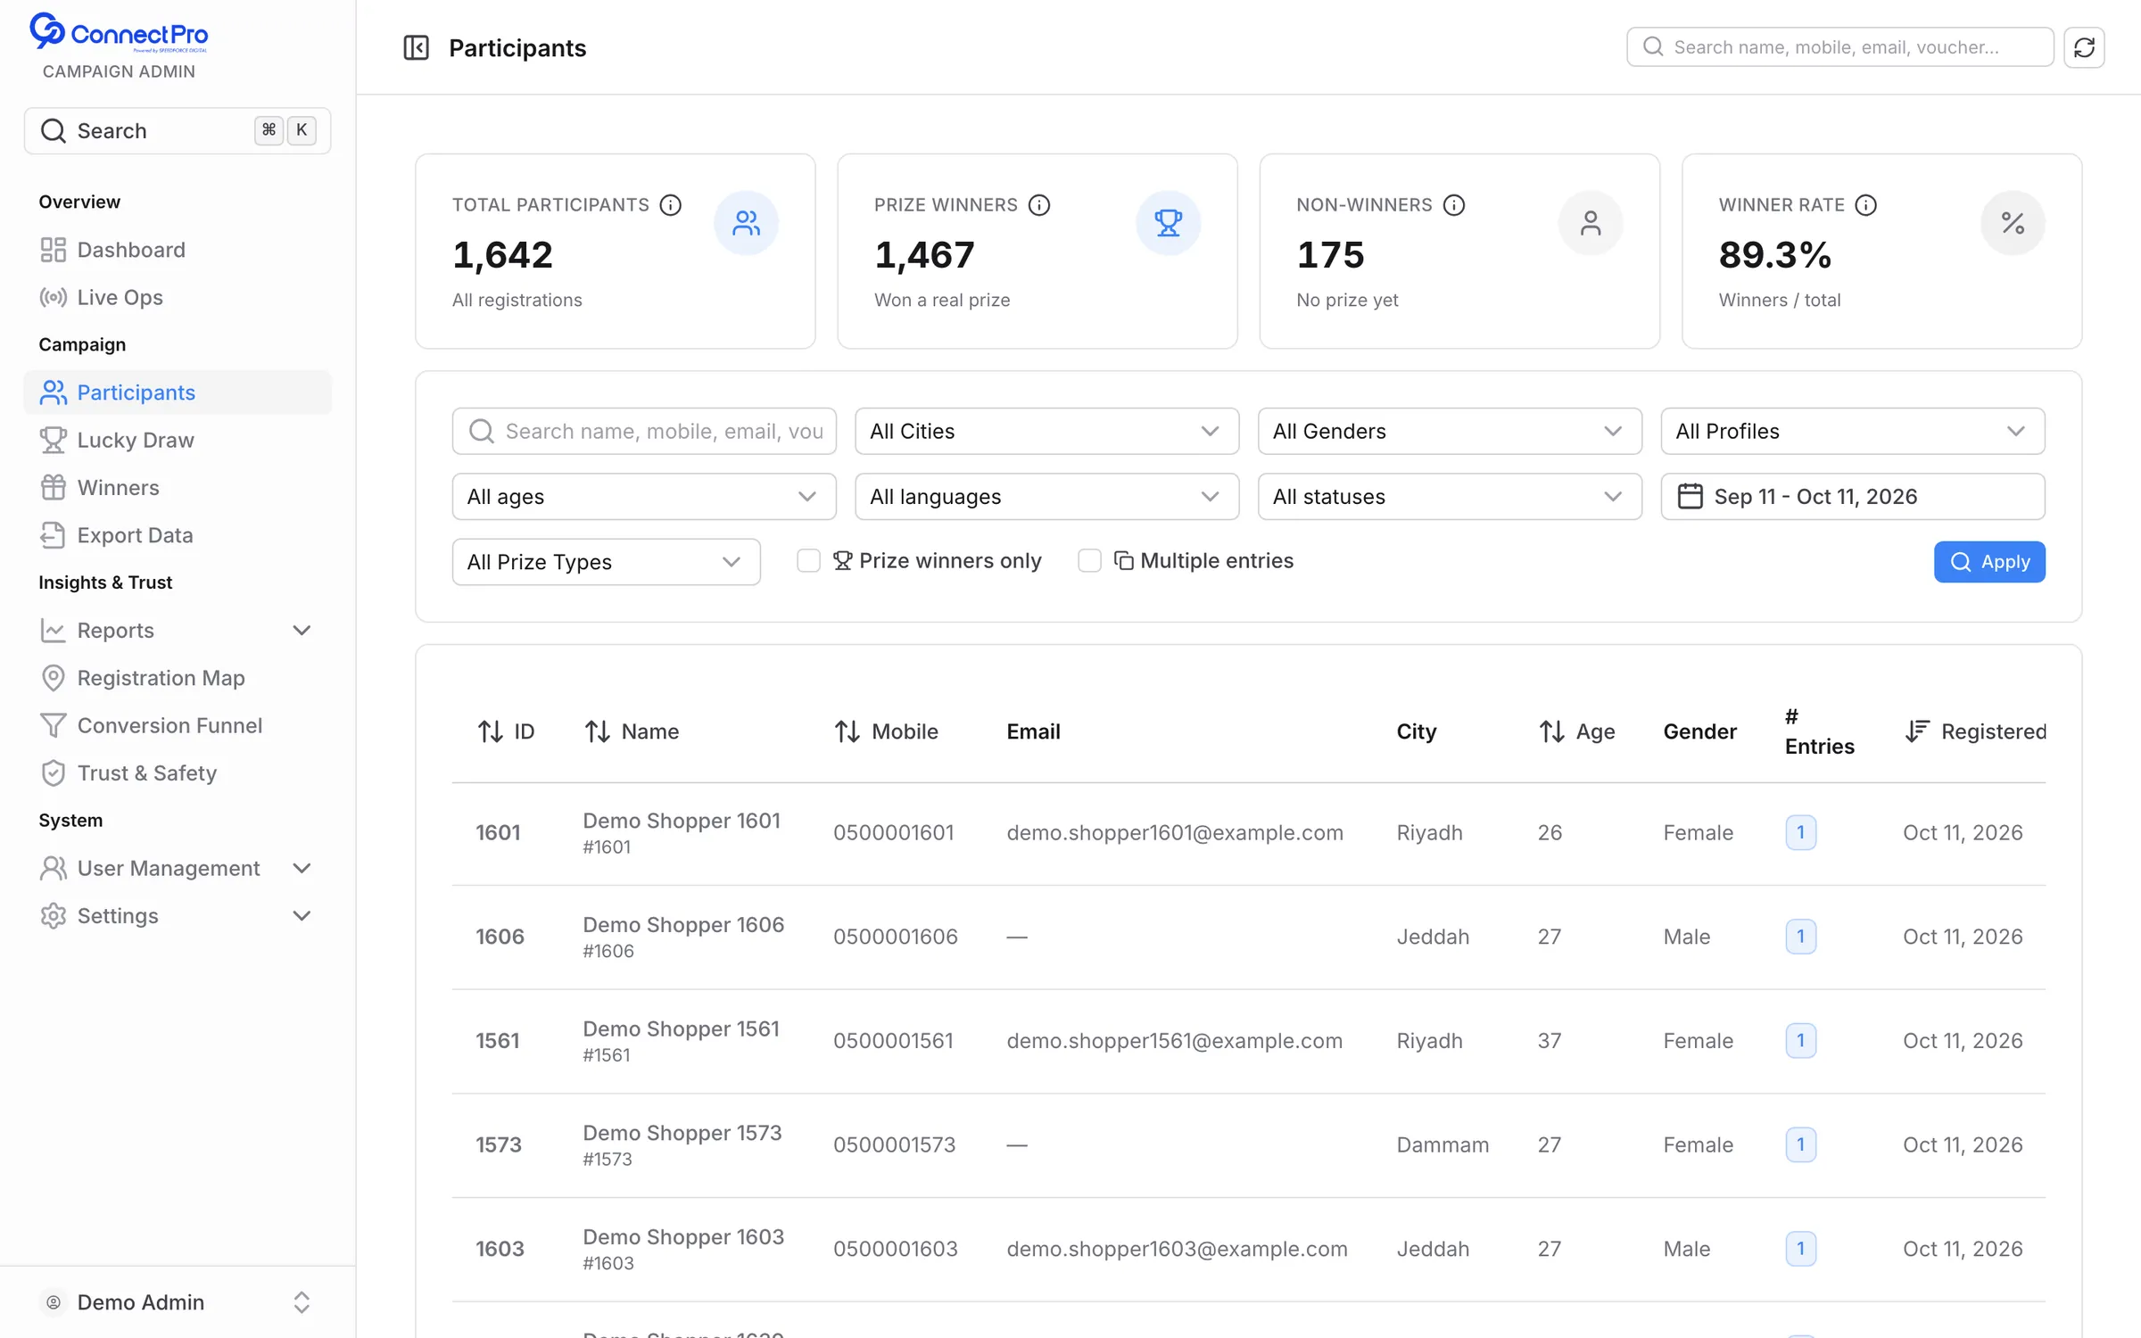This screenshot has width=2141, height=1338.
Task: Navigate to Winners page
Action: click(x=178, y=487)
